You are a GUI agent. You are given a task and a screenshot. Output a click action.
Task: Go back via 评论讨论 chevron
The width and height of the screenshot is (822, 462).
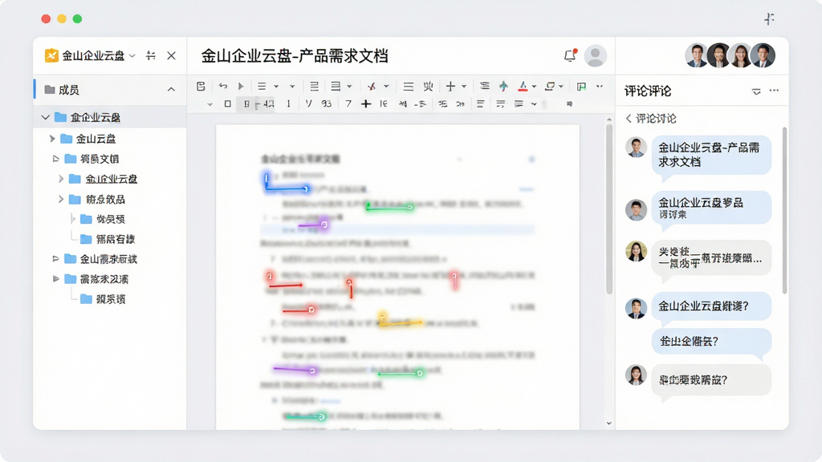tap(629, 119)
